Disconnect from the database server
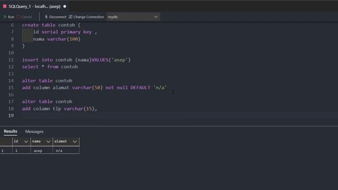The image size is (338, 190). (55, 17)
